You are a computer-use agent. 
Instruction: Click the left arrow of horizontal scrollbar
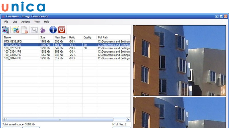coord(5,119)
